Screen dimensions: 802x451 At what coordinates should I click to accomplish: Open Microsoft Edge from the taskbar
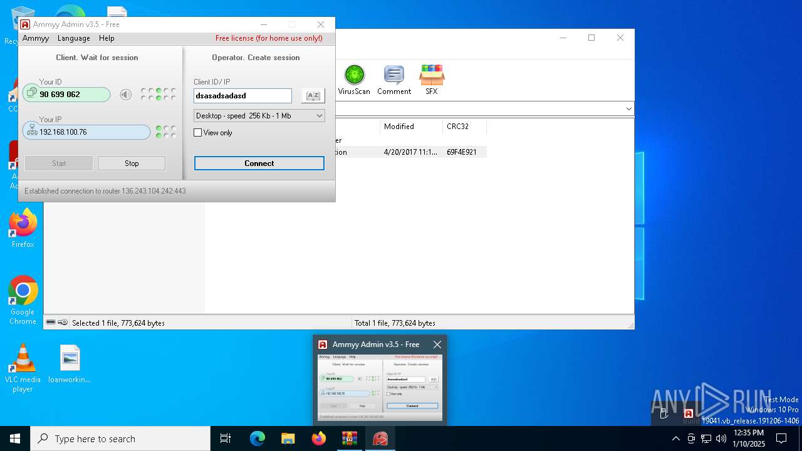click(258, 438)
